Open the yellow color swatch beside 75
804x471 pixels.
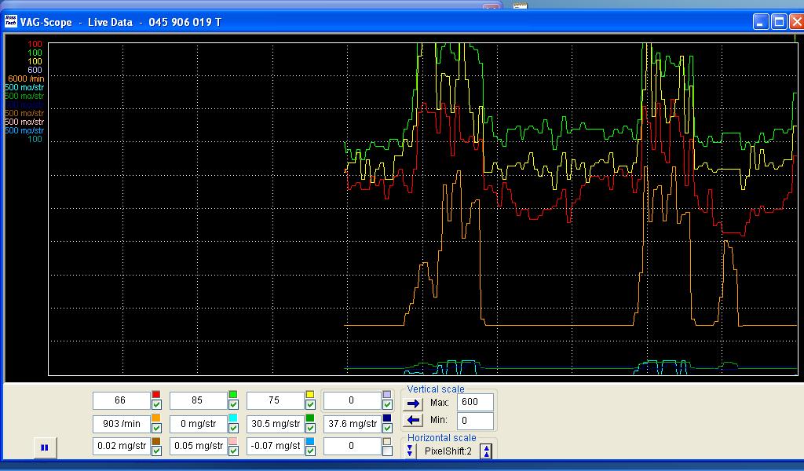tap(309, 394)
